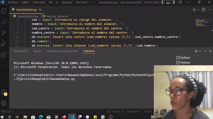Switch to the TERMINAL panel tab
Screen dimensions: 213x119
point(89,51)
